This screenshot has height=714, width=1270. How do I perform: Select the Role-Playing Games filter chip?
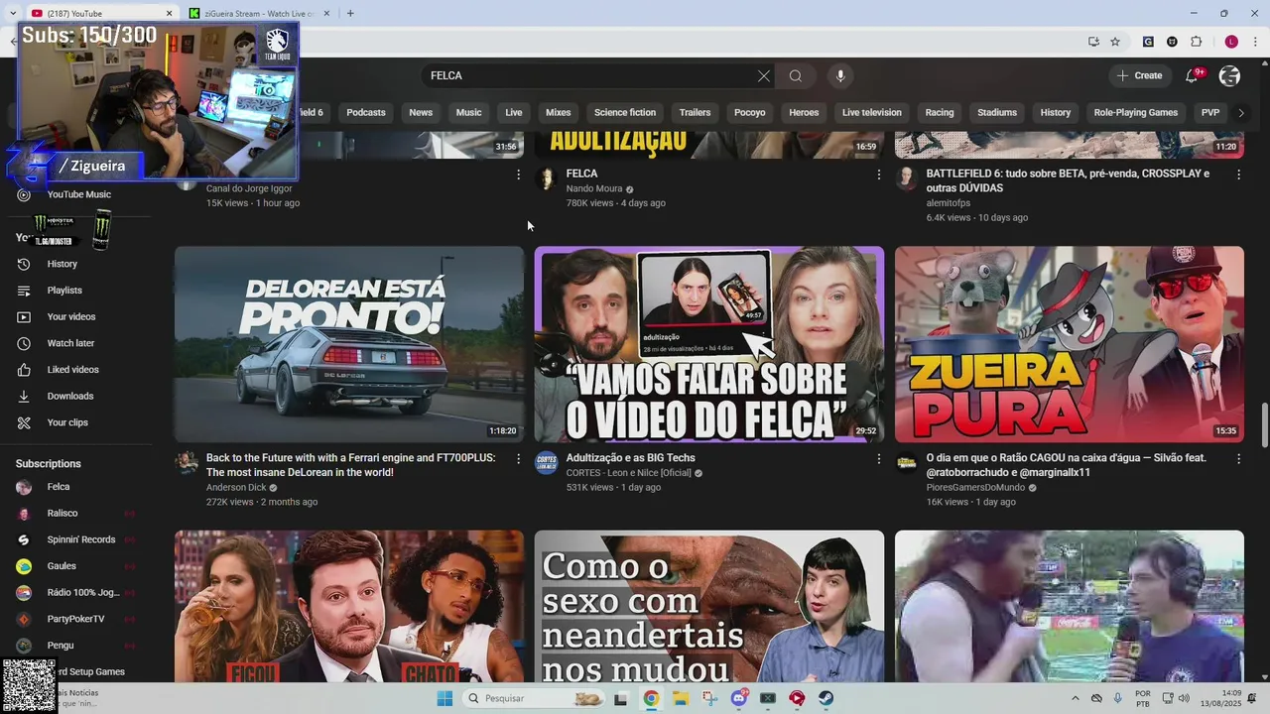1136,112
